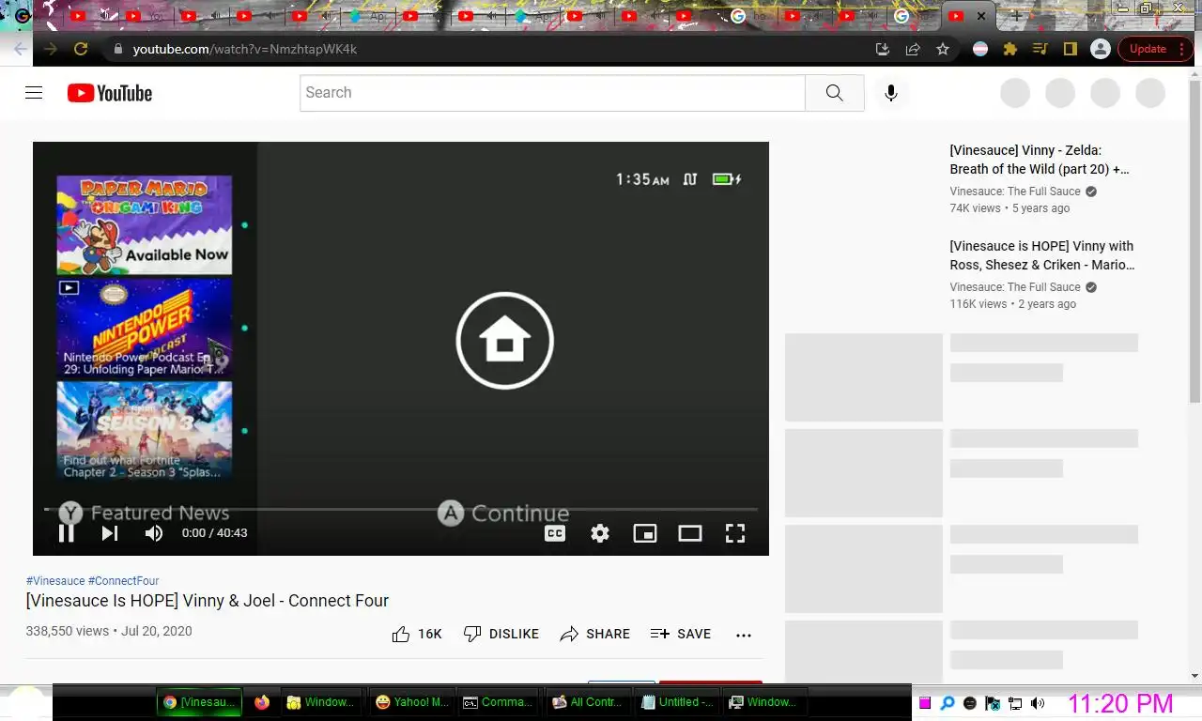Screen dimensions: 1202x721
Task: Open the taskbar clock 11:20 PM
Action: click(1120, 703)
